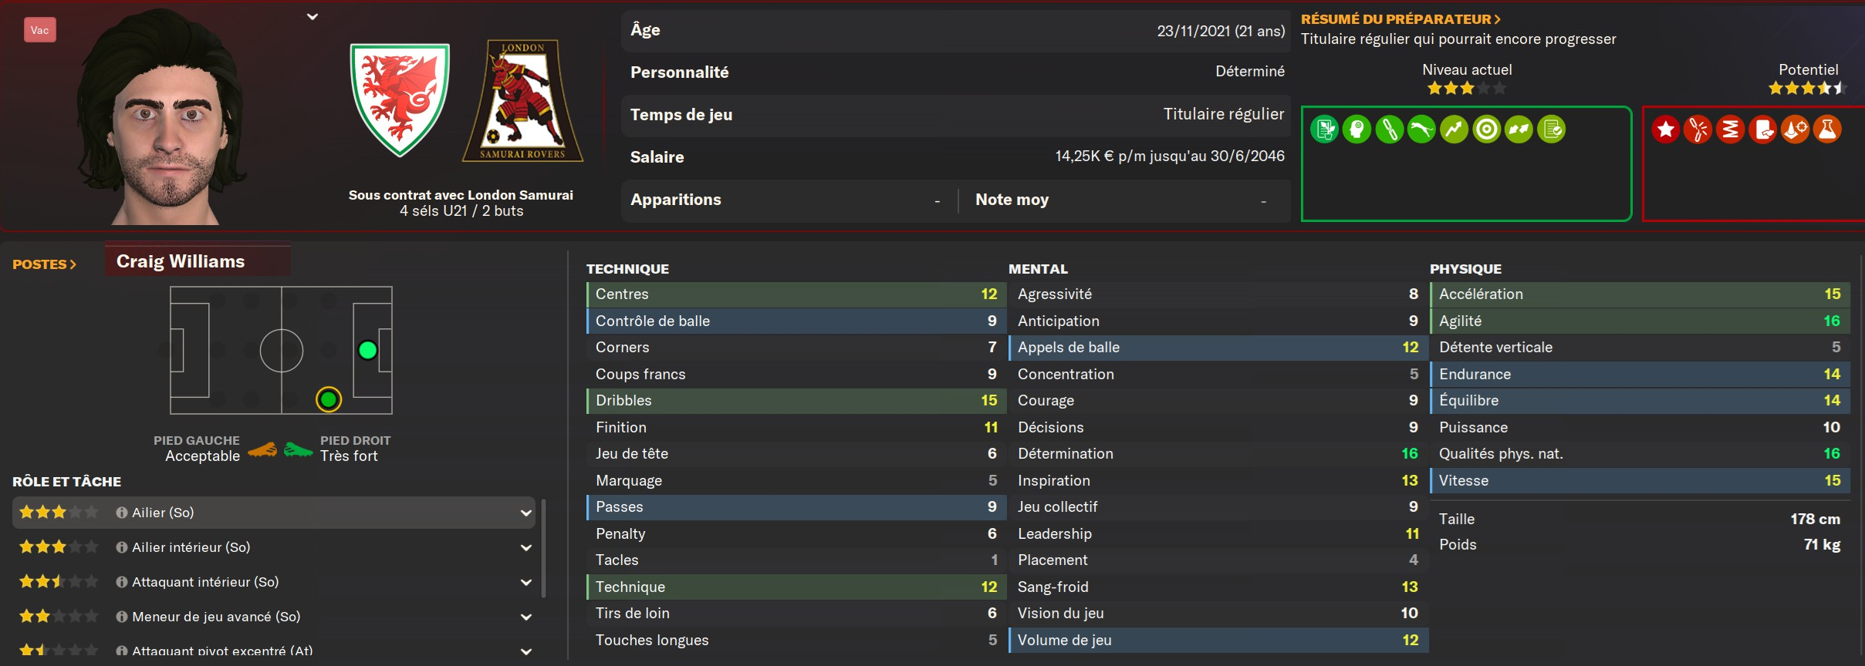Open the dropdown arrow above the player portrait
This screenshot has width=1865, height=666.
(x=313, y=17)
